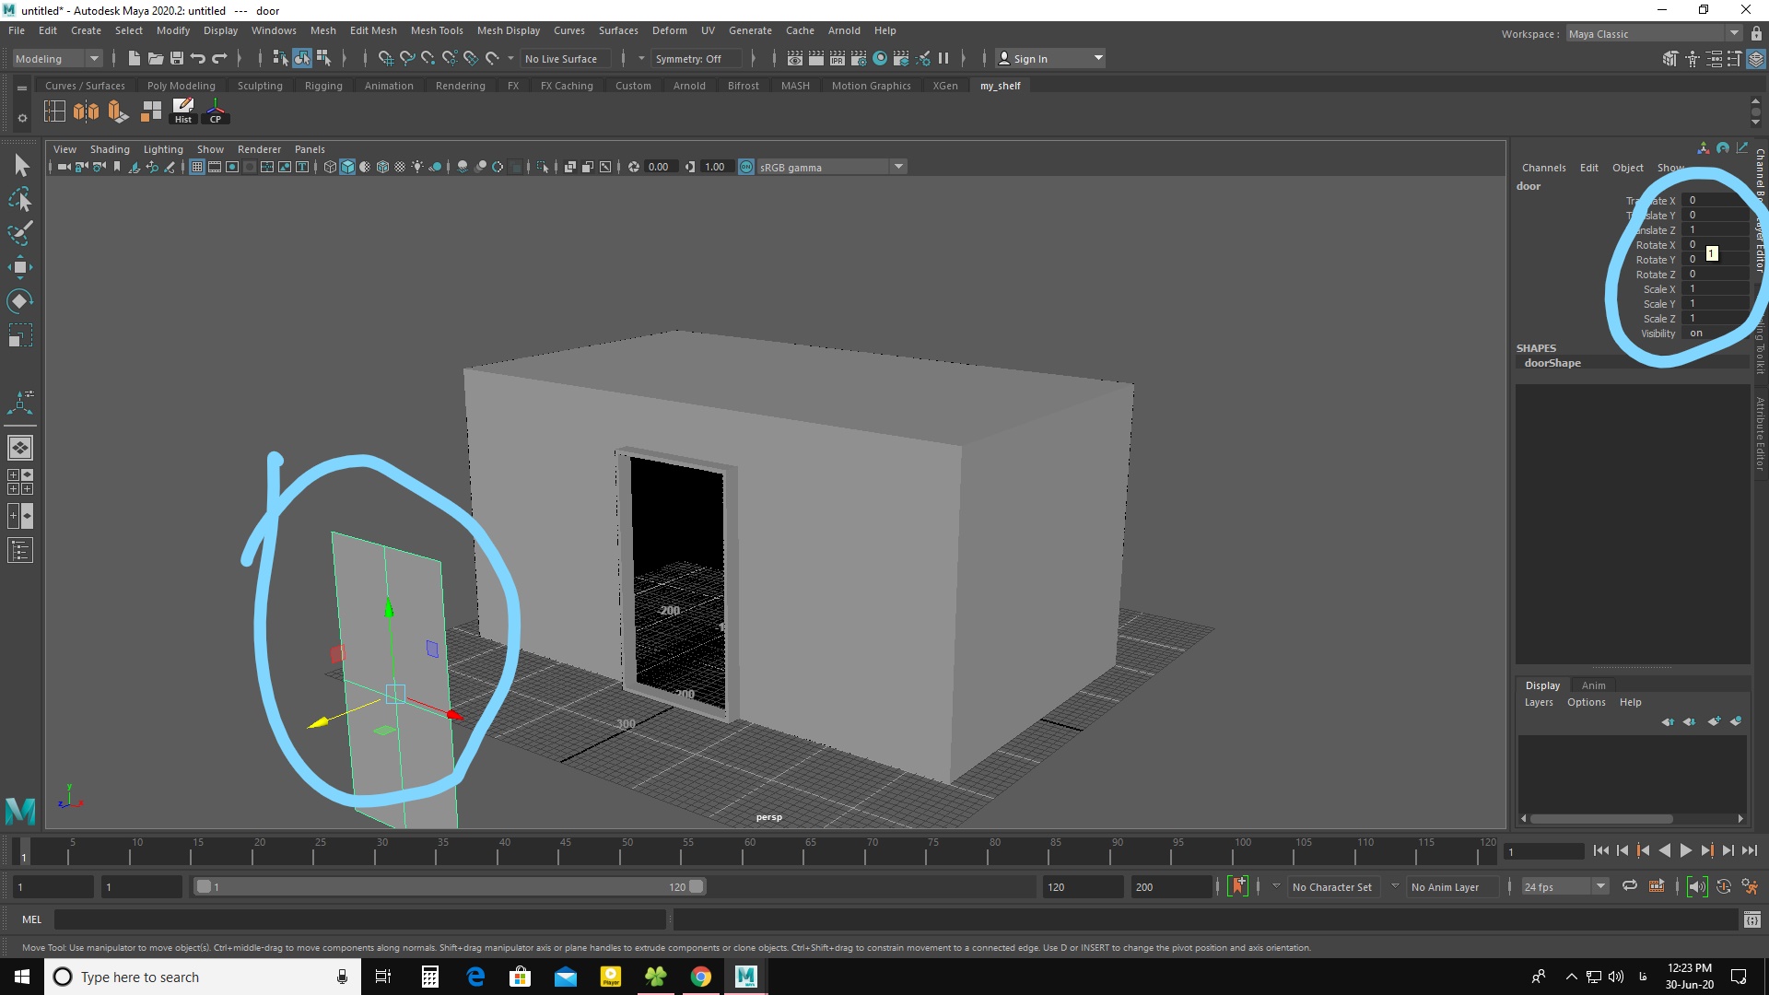Expand Arnold menu in menubar
The height and width of the screenshot is (995, 1769).
point(842,29)
